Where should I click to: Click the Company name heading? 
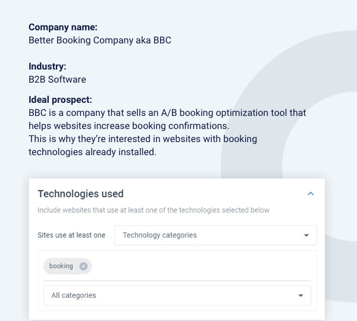click(x=63, y=27)
